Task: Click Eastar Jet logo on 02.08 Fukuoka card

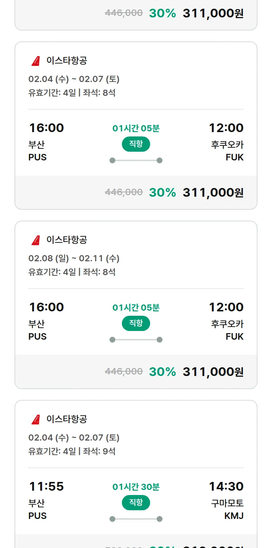Action: pyautogui.click(x=36, y=240)
